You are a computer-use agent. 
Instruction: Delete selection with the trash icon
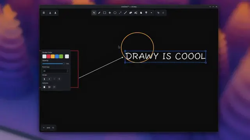[x=44, y=87]
